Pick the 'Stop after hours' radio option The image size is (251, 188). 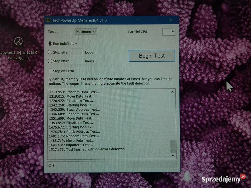[x=50, y=61]
